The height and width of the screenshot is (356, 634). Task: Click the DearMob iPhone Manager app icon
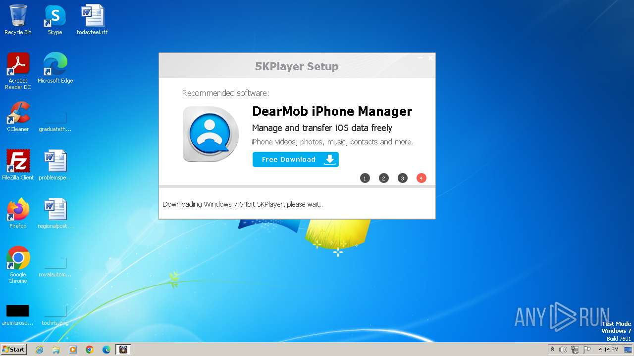click(x=211, y=134)
